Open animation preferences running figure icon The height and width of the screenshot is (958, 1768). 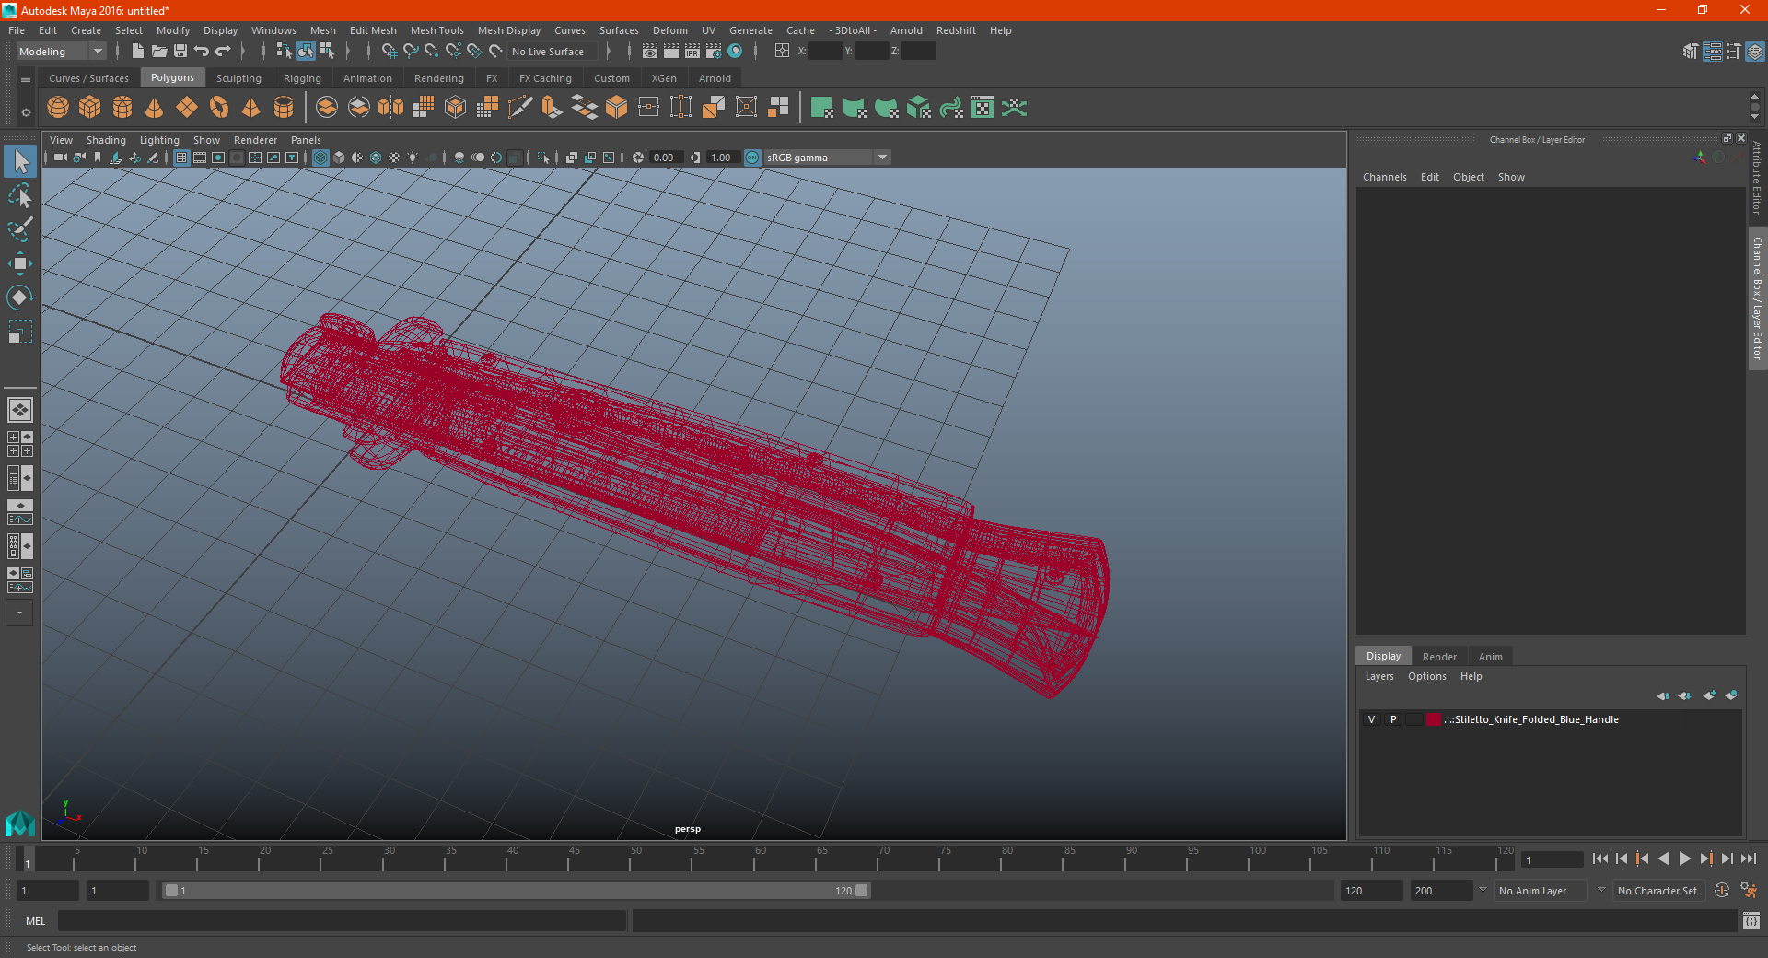point(1749,891)
